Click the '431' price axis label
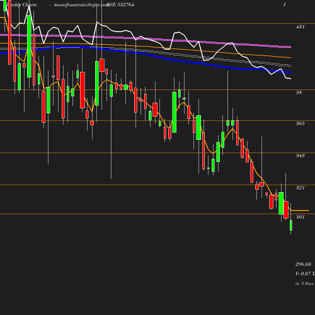 tap(300, 26)
